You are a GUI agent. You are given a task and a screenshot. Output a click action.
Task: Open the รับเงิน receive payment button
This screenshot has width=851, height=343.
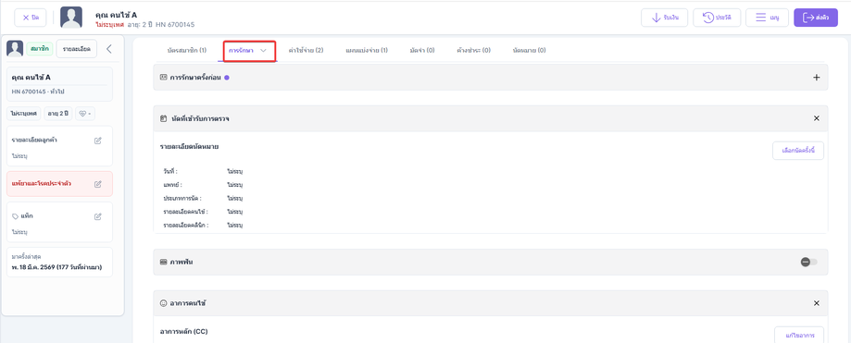tap(664, 18)
